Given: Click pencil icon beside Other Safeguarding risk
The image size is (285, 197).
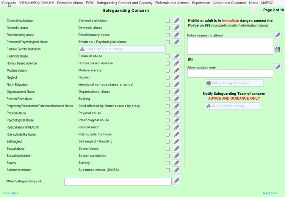Looking at the screenshot, I should [176, 181].
